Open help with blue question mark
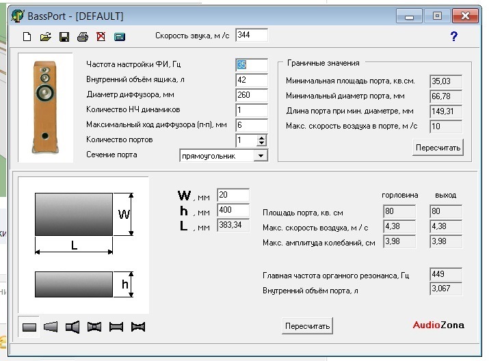The height and width of the screenshot is (361, 489). click(453, 36)
